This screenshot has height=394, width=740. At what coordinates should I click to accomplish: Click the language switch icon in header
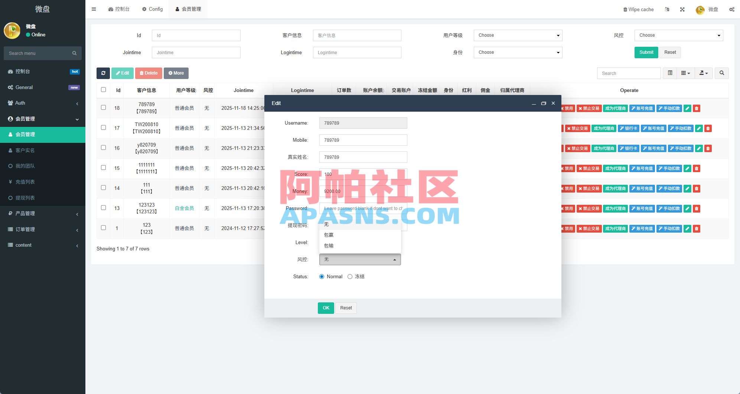pyautogui.click(x=667, y=10)
